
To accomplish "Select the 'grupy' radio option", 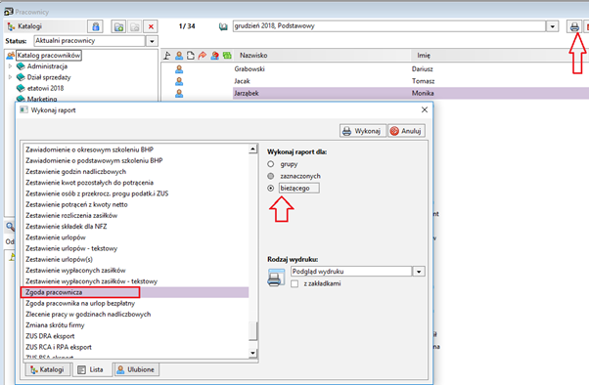I will tap(270, 164).
